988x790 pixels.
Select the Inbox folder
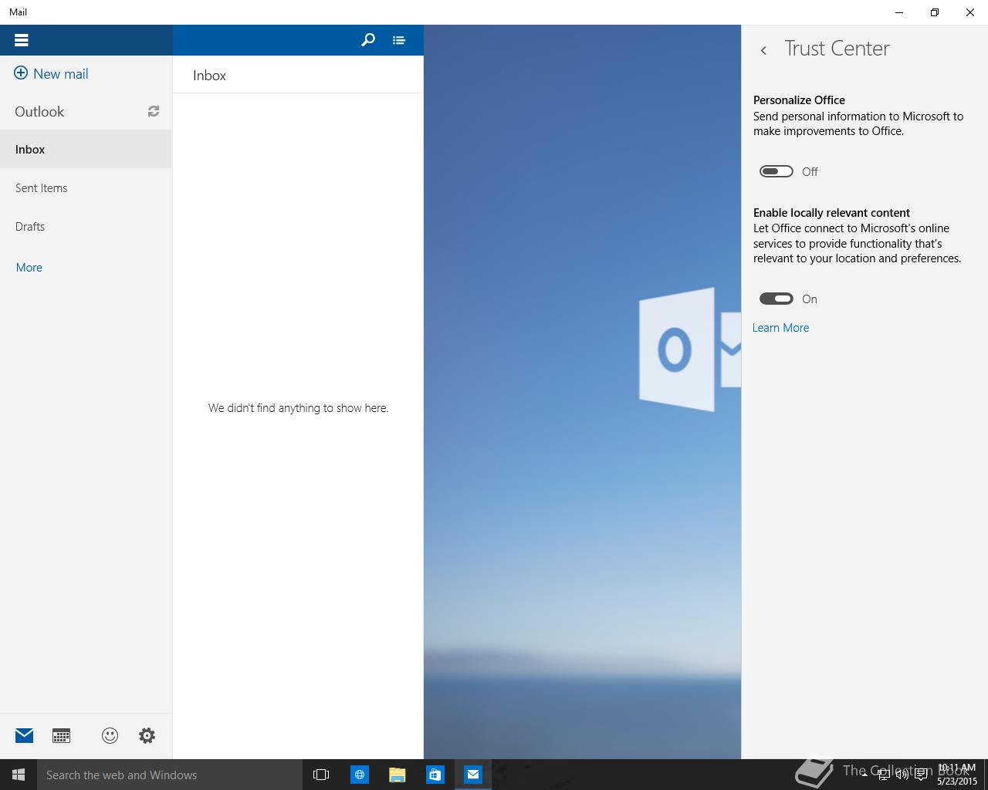click(x=86, y=149)
